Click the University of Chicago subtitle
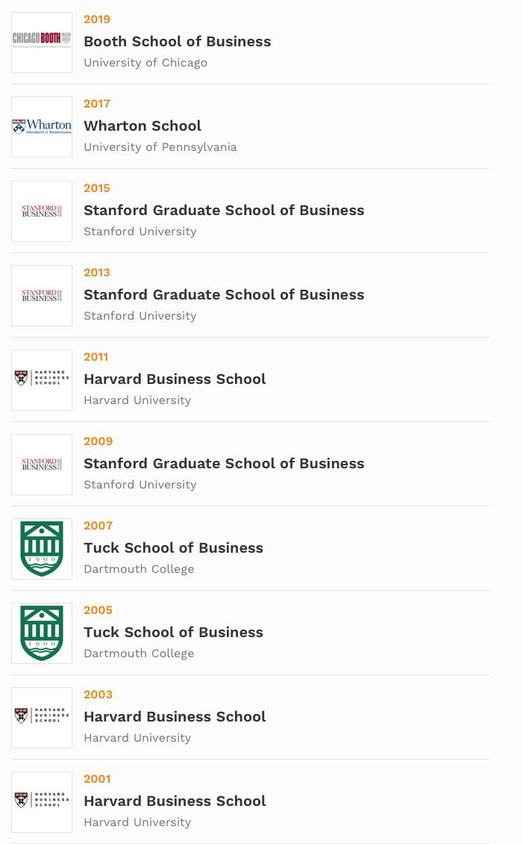Image resolution: width=523 pixels, height=844 pixels. point(145,63)
